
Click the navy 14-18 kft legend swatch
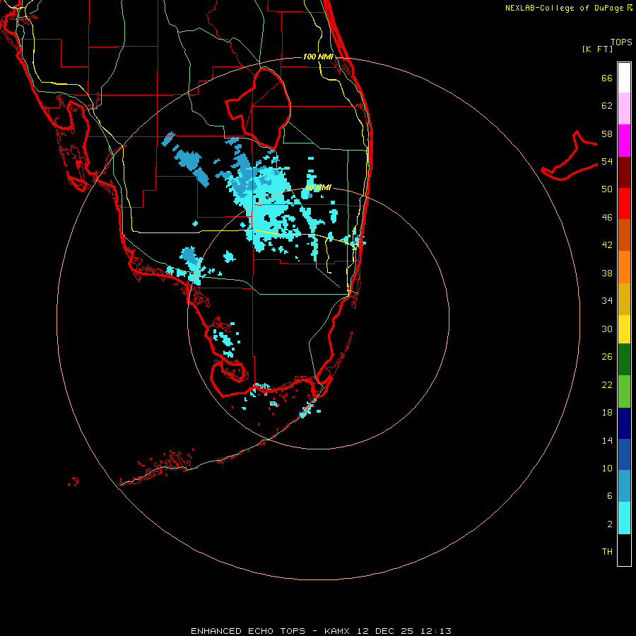[624, 423]
